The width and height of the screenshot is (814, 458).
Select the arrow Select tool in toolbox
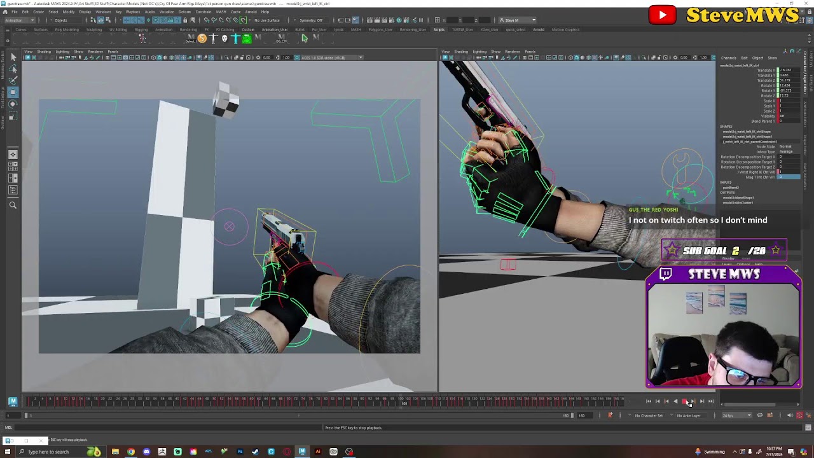(13, 57)
